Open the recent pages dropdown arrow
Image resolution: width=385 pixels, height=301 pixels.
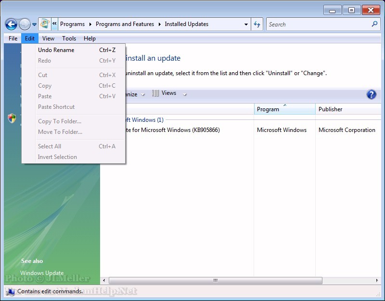tap(35, 25)
